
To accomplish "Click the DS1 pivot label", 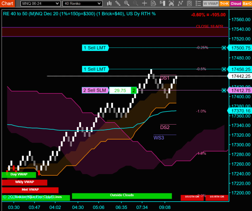I will point(165,78).
